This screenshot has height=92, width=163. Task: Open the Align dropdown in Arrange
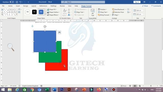pyautogui.click(x=116, y=15)
